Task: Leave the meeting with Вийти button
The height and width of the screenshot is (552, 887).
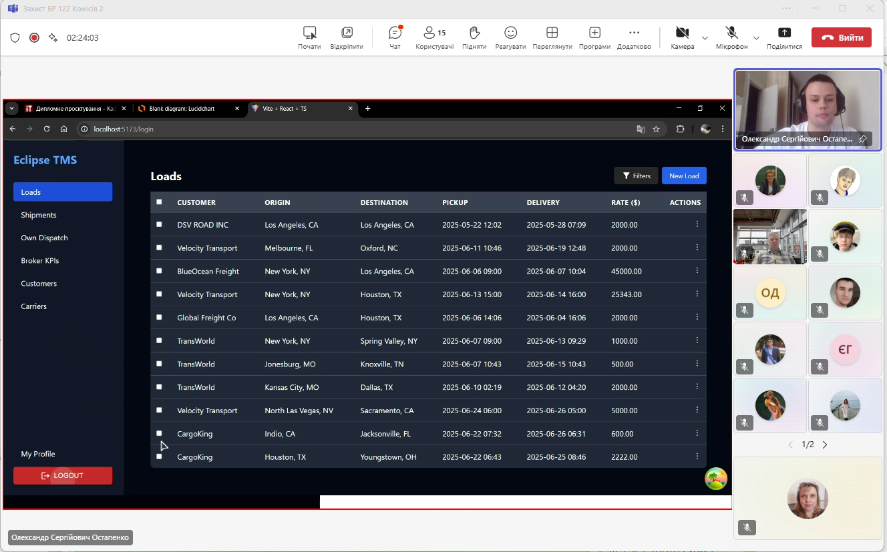Action: [x=841, y=37]
